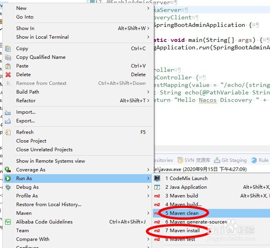Click the Git Staging tab icon

click(x=217, y=160)
